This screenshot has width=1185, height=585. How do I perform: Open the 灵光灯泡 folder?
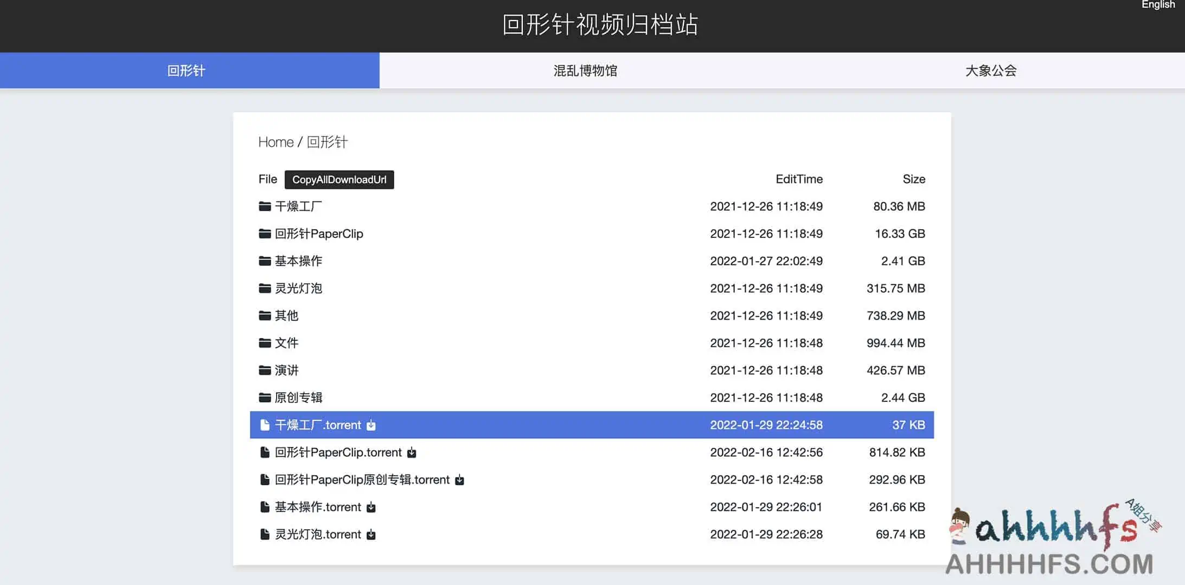298,288
